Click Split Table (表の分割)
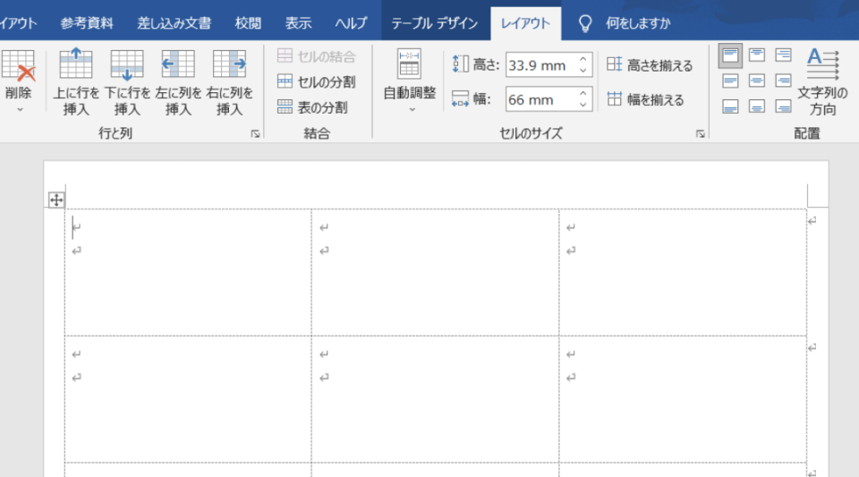The width and height of the screenshot is (859, 477). (312, 107)
